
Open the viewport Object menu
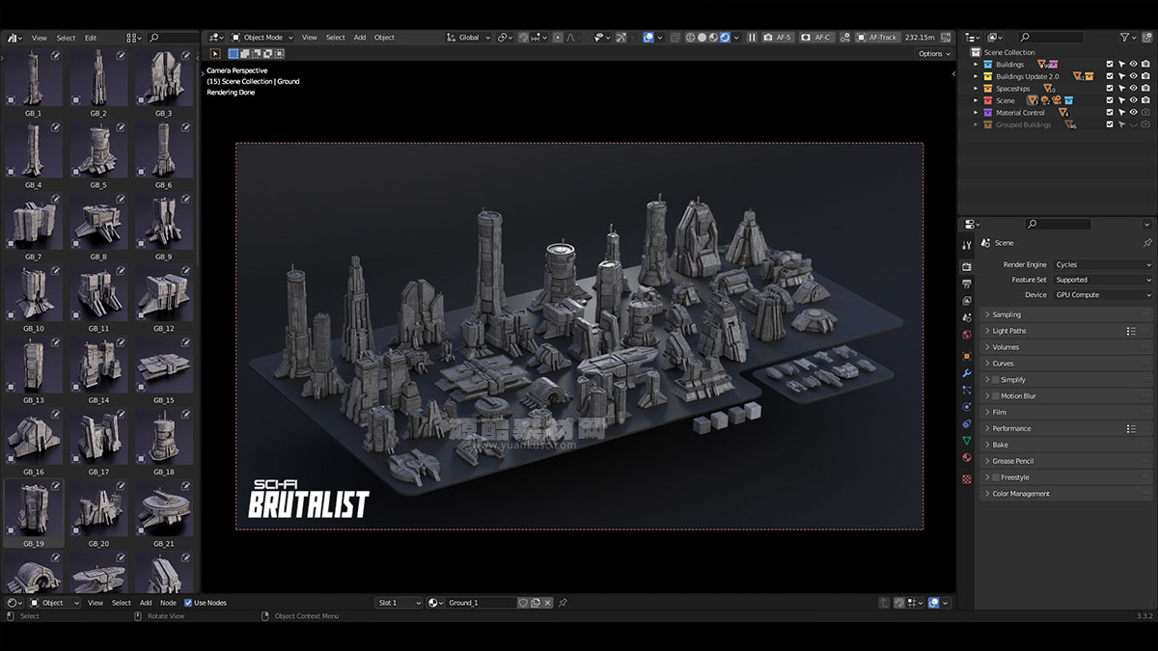click(384, 37)
